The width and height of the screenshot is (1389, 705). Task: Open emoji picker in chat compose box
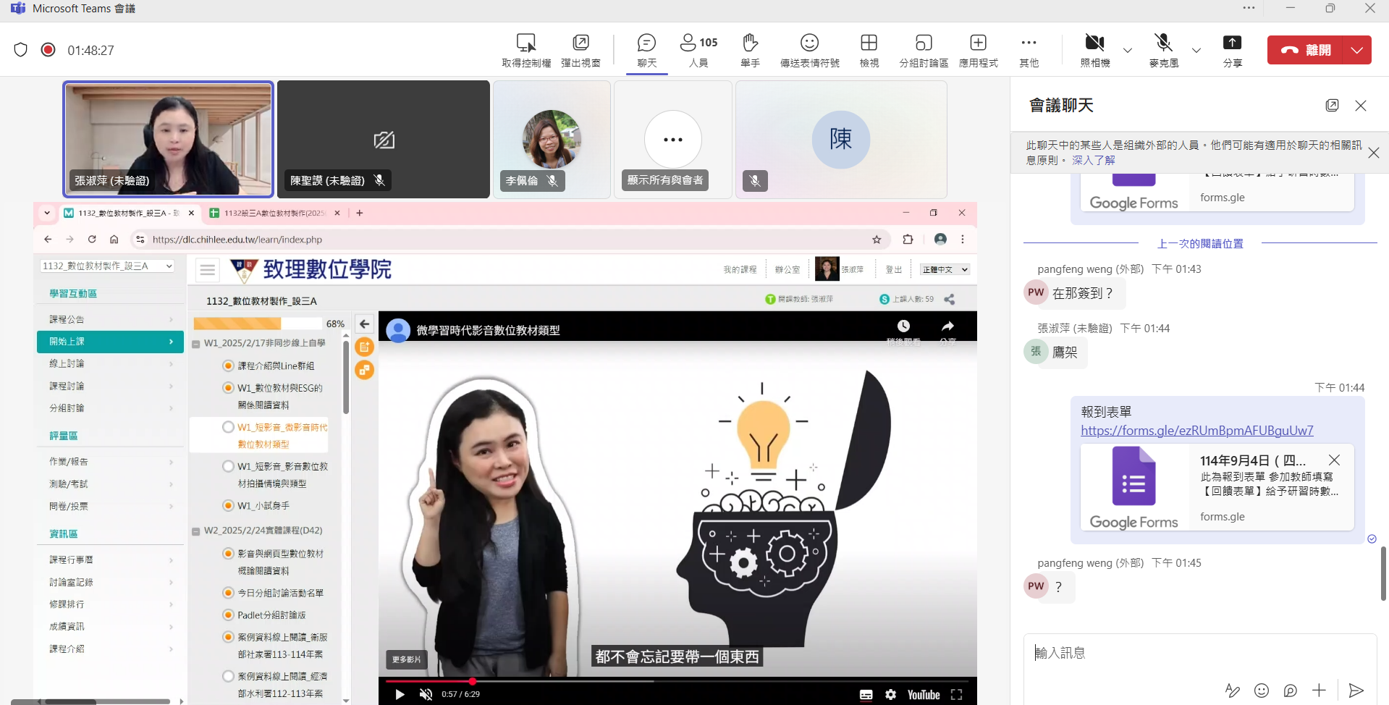tap(1262, 691)
